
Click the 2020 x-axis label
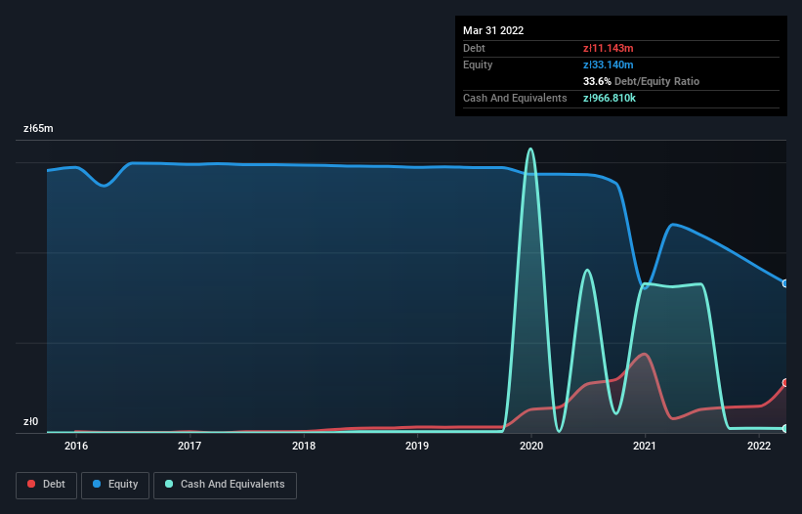(x=531, y=446)
